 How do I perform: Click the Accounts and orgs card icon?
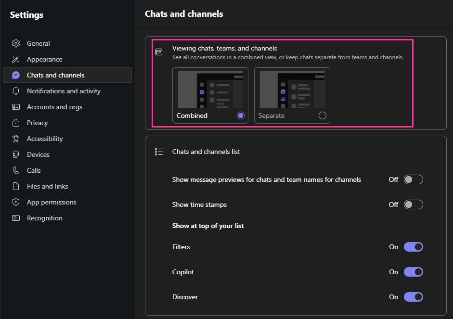[16, 107]
